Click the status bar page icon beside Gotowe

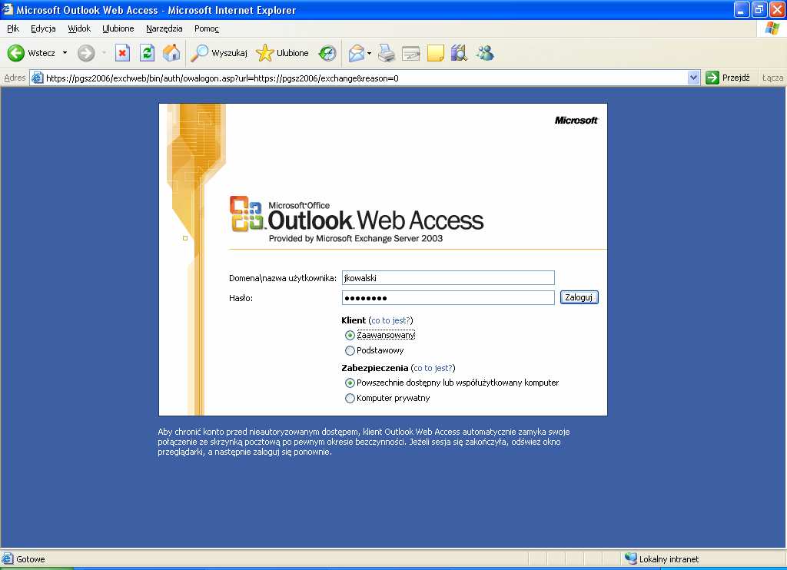tap(8, 559)
